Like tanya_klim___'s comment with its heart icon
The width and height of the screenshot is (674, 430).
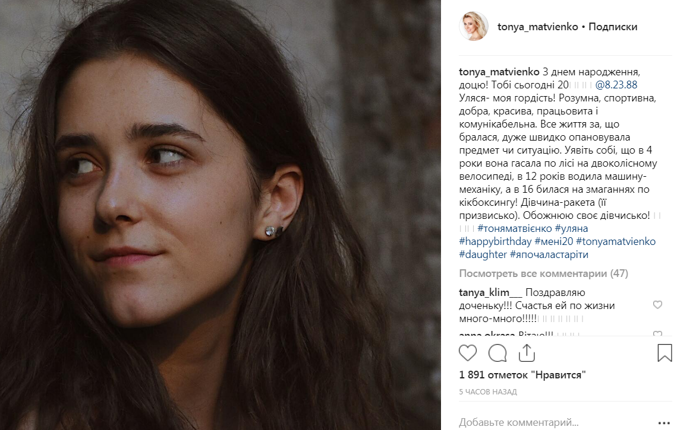tap(657, 305)
